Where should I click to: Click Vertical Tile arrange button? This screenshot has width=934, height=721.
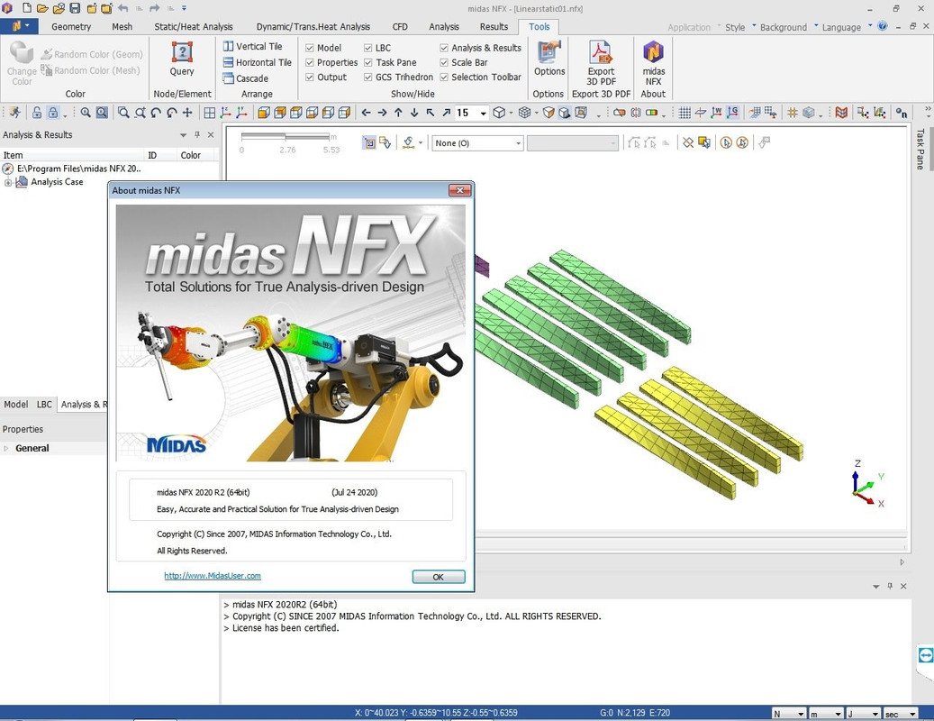252,47
